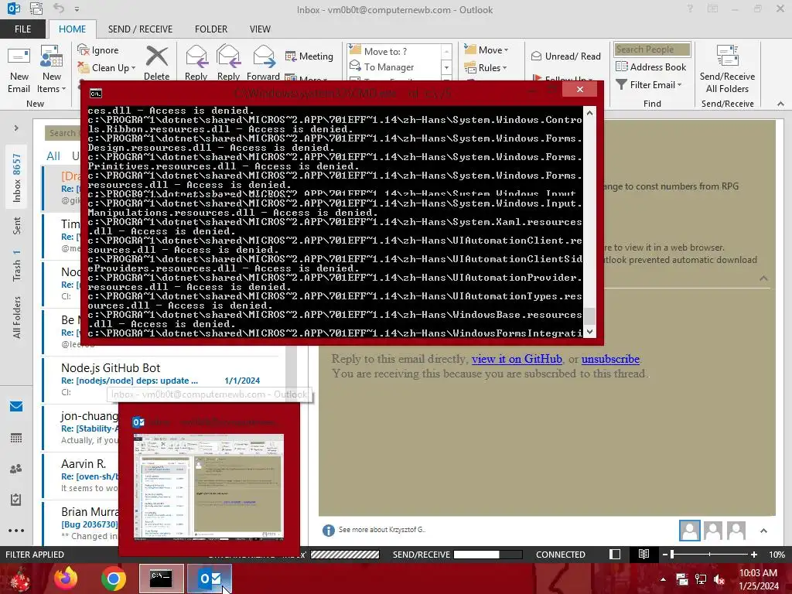This screenshot has width=792, height=594.
Task: Click view it on GitHub link
Action: click(517, 359)
